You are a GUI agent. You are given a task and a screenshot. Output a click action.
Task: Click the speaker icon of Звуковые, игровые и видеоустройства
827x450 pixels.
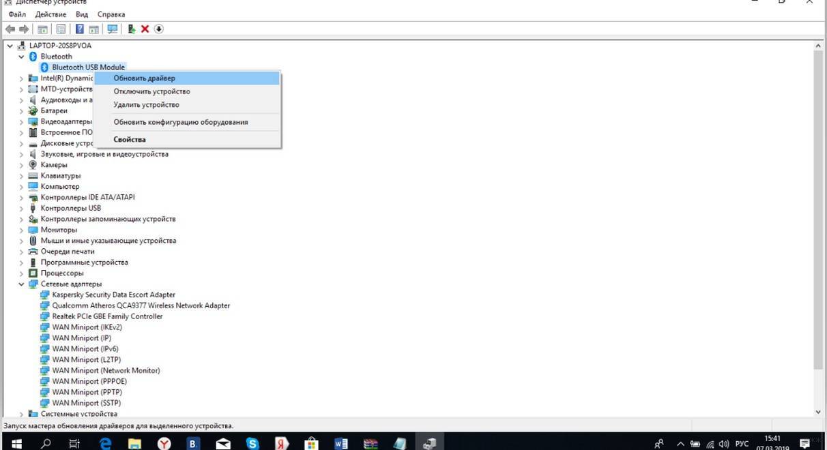click(33, 154)
